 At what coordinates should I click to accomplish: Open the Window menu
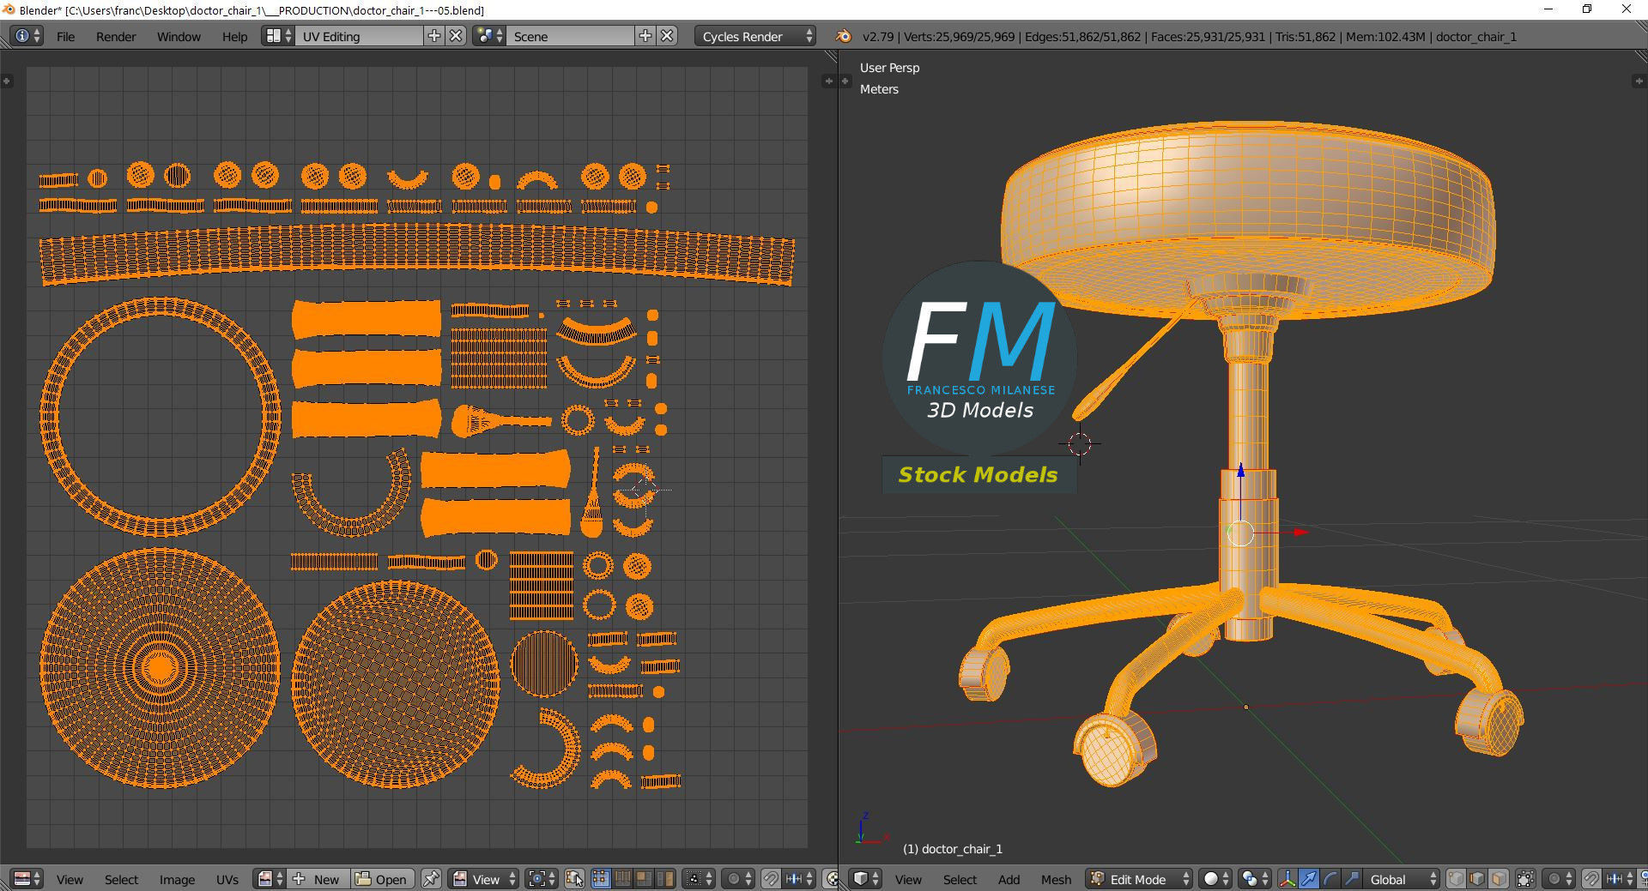click(179, 36)
